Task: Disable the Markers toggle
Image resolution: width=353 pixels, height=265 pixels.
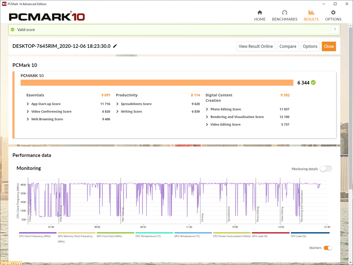Action: click(328, 248)
